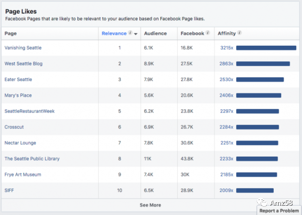This screenshot has width=302, height=215.
Task: Select the 2297x affinity value
Action: coord(226,111)
